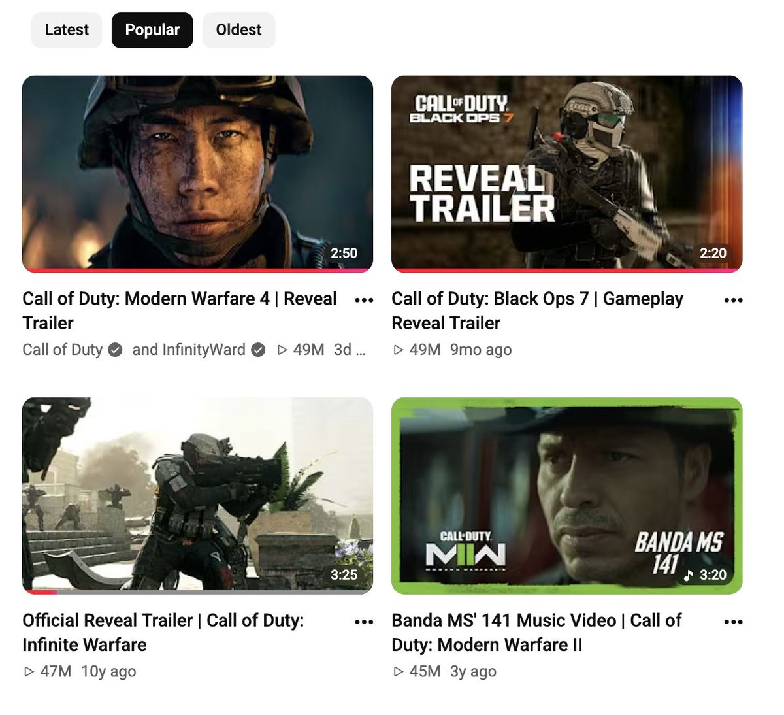The width and height of the screenshot is (784, 715).
Task: Select the Popular sort tab
Action: click(x=152, y=30)
